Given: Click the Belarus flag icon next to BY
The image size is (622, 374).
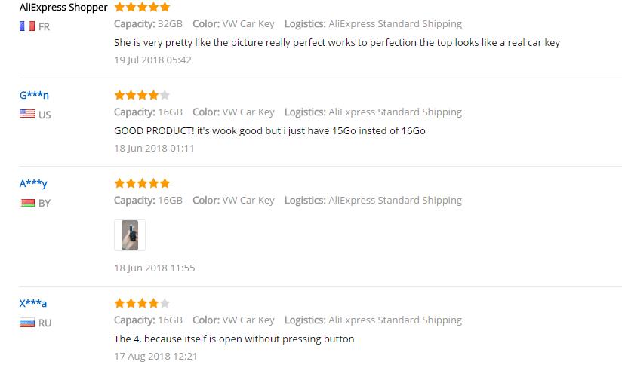Looking at the screenshot, I should 27,203.
